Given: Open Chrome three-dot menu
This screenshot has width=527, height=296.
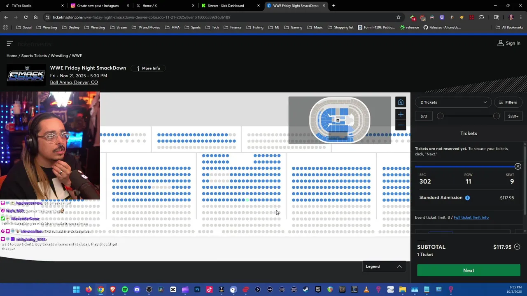Looking at the screenshot, I should [x=521, y=17].
